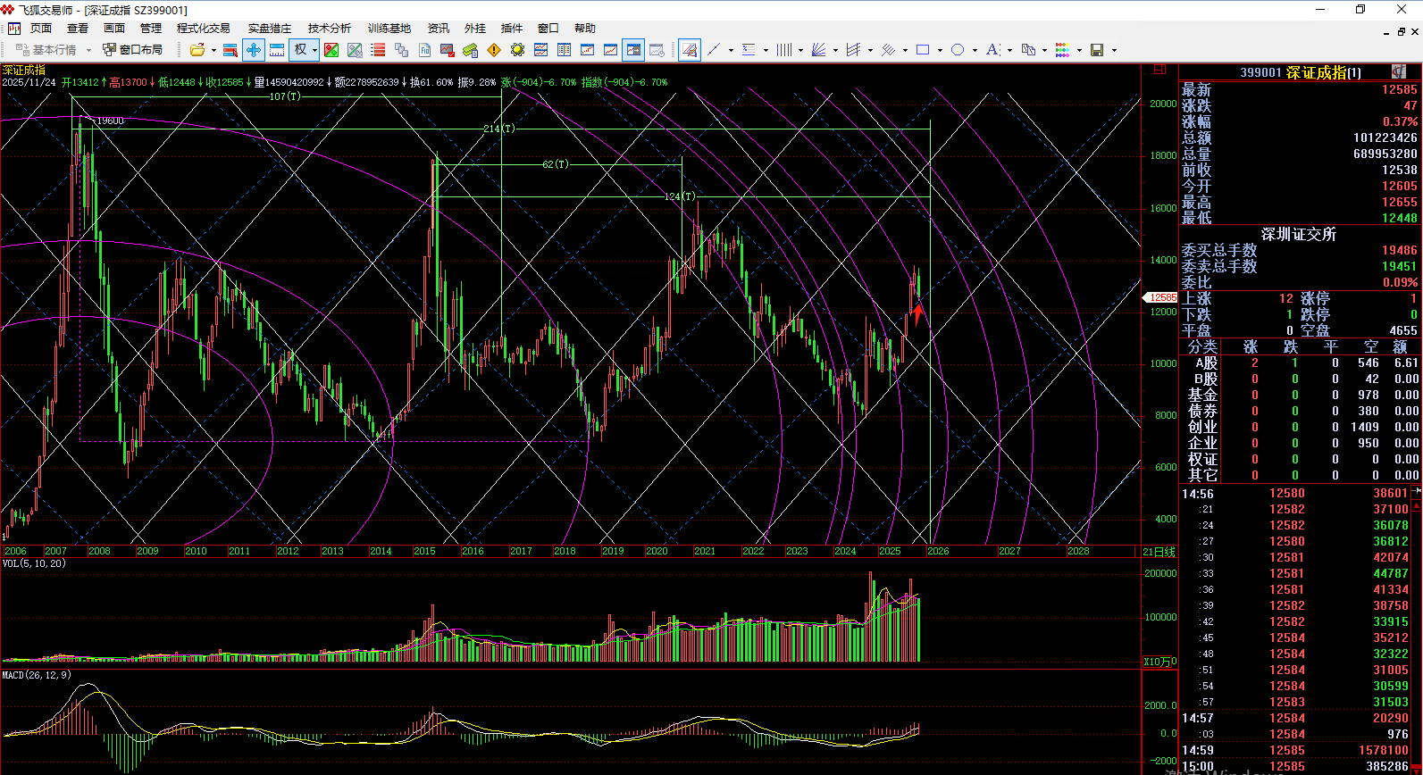Open file with the yellow folder icon

[x=197, y=50]
